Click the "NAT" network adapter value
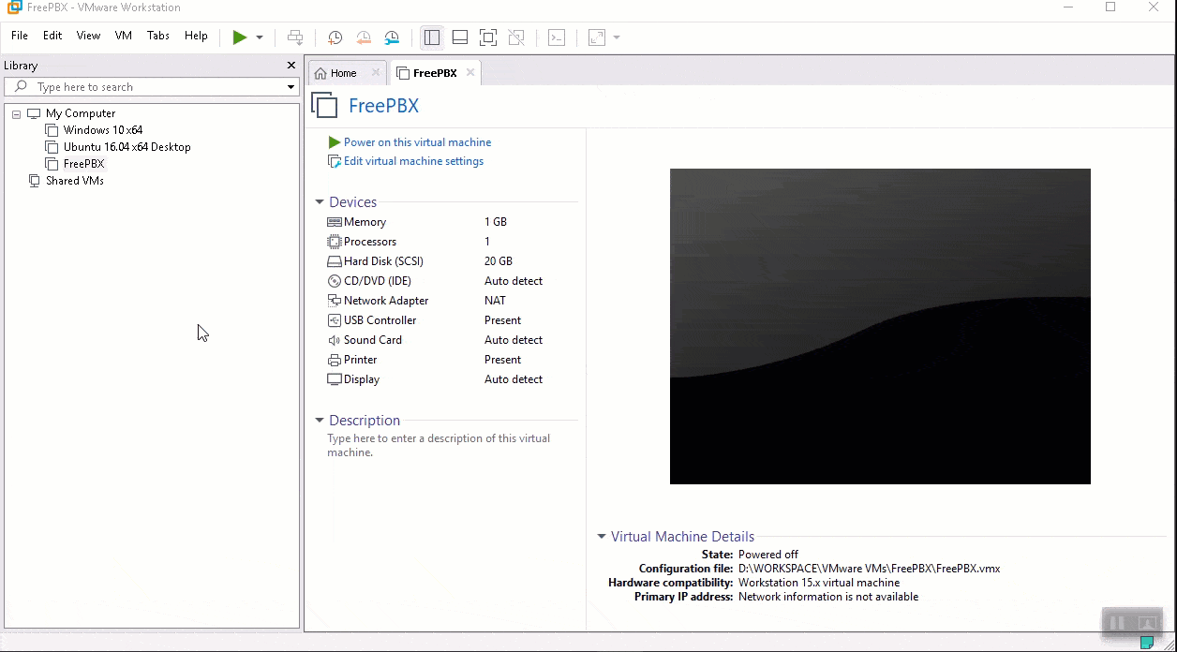 (495, 301)
